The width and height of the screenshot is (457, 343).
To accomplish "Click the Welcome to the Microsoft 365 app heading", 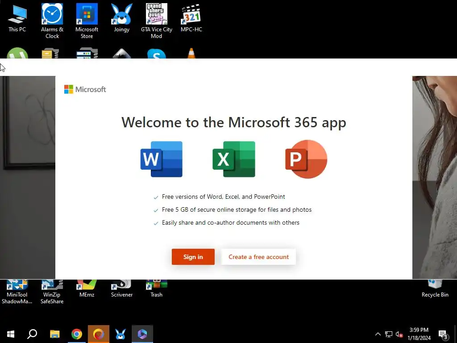I will (234, 122).
